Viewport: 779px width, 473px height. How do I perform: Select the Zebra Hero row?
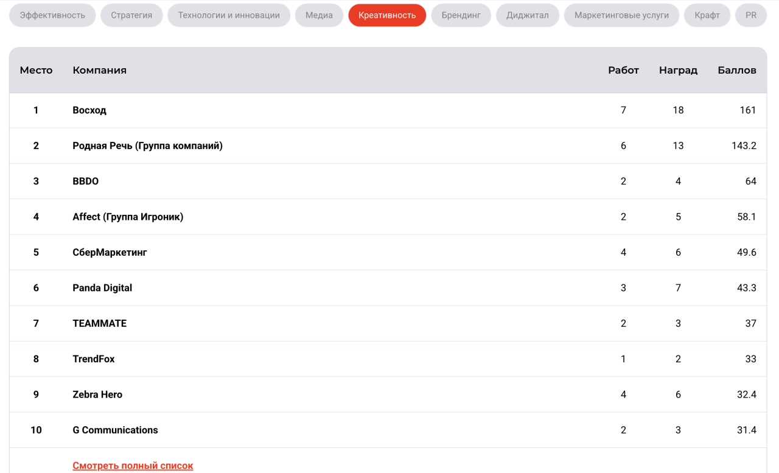point(97,394)
